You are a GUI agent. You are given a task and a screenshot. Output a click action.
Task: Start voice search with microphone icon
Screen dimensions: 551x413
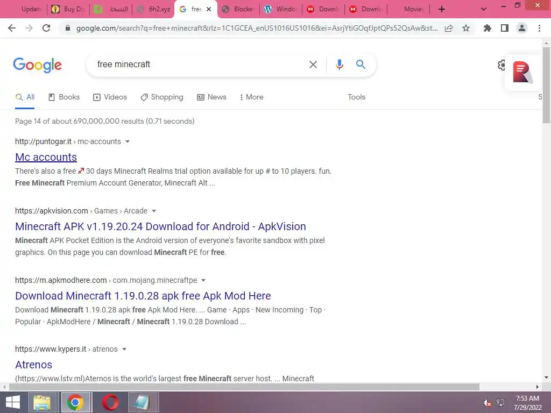(x=339, y=65)
